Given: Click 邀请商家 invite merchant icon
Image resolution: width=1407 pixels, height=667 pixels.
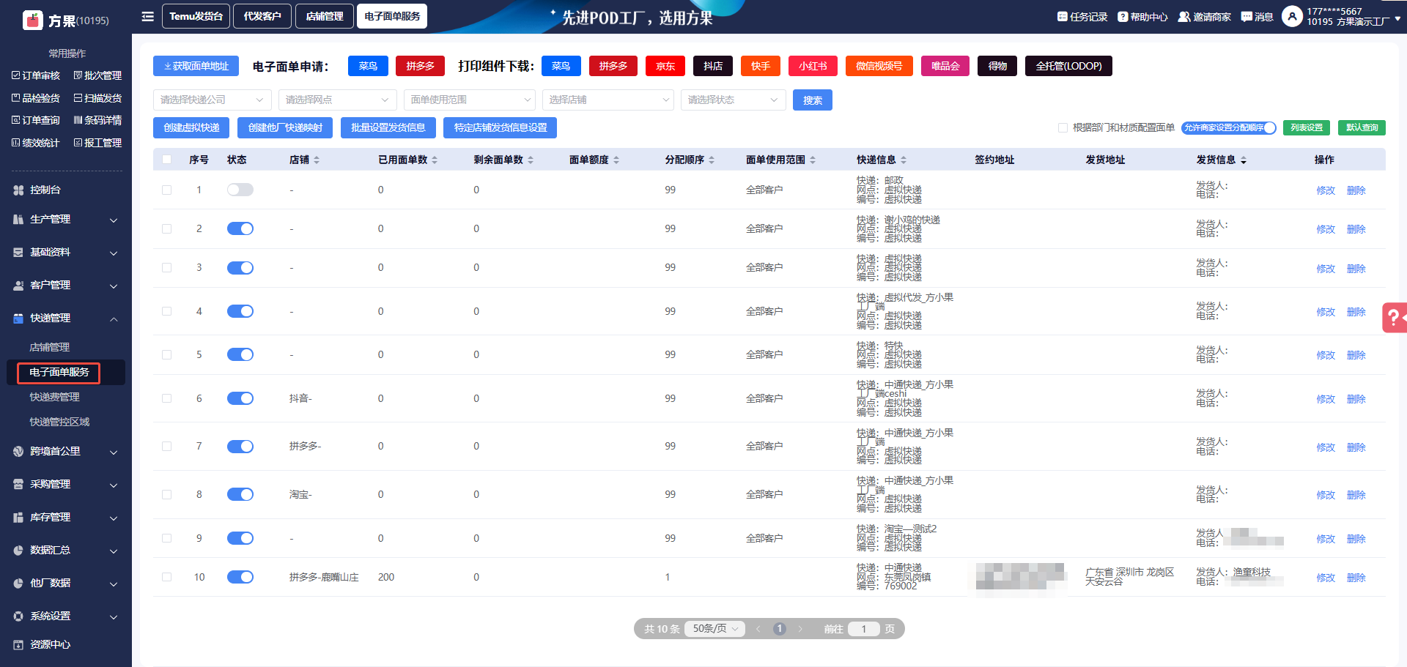Looking at the screenshot, I should [1183, 16].
